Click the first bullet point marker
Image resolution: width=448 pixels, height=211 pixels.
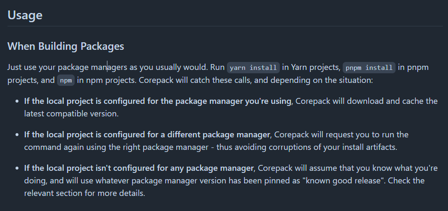(x=18, y=101)
